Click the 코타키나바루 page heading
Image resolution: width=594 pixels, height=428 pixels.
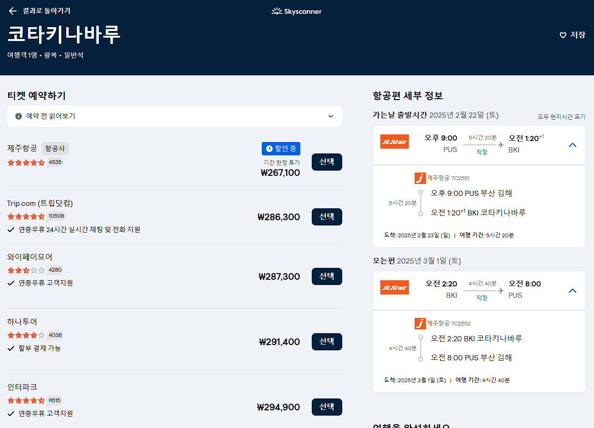pos(64,34)
